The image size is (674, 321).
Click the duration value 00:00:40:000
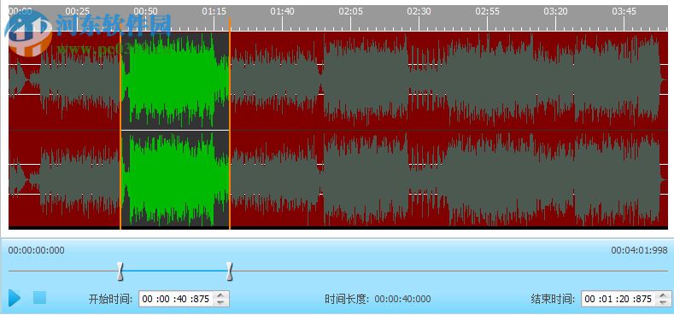402,299
